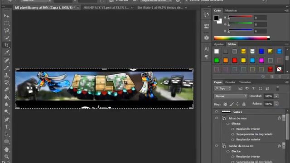290x163 pixels.
Task: Select the Clone Stamp tool
Action: click(x=6, y=75)
